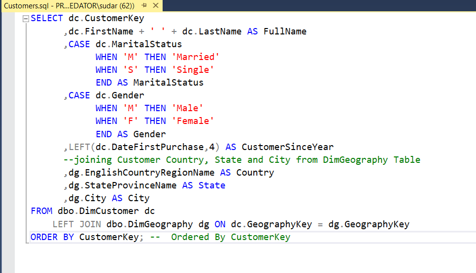This screenshot has width=476, height=273.
Task: Place cursor on FullName alias
Action: pos(285,31)
